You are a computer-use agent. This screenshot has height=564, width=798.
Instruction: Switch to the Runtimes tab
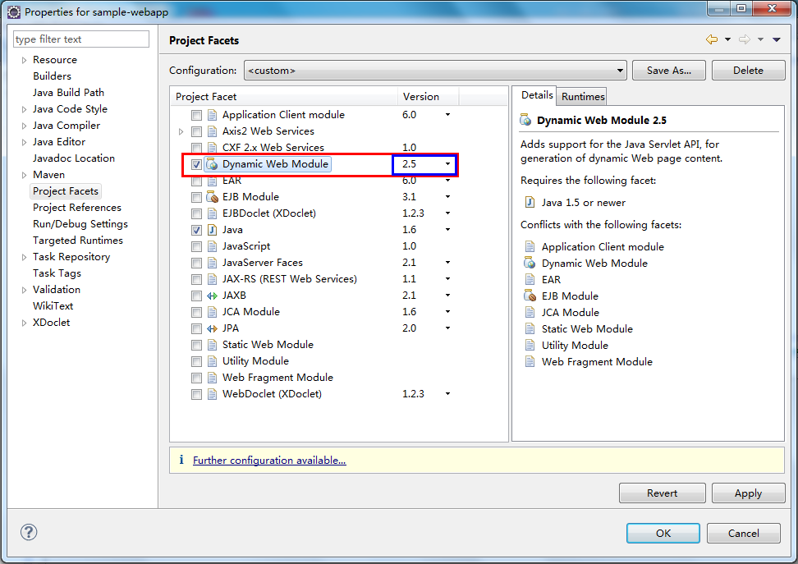pos(583,96)
